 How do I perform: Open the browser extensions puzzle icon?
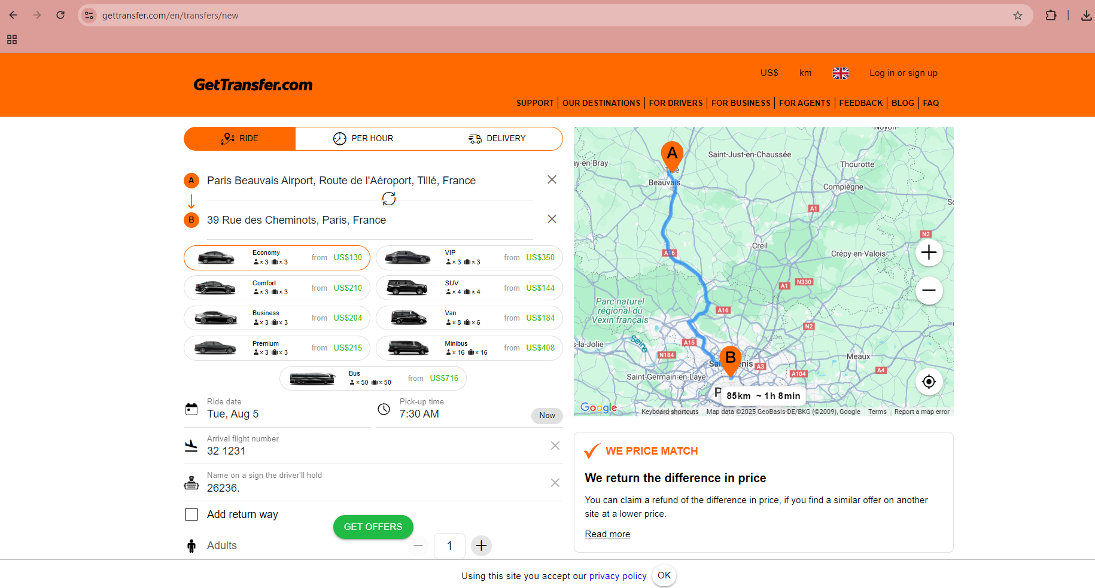tap(1051, 16)
